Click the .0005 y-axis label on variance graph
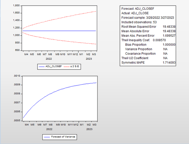The width and height of the screenshot is (189, 144). click(17, 121)
